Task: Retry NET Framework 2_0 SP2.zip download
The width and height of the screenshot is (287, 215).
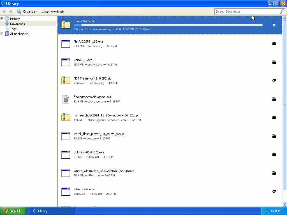Action: (x=274, y=81)
